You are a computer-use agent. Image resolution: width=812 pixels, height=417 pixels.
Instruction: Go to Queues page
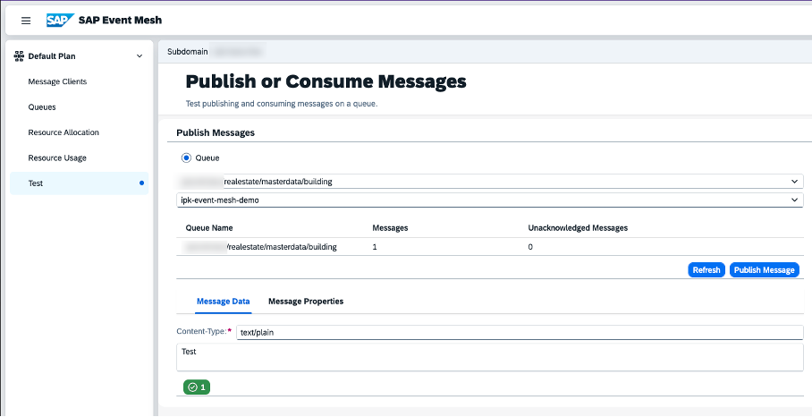42,106
